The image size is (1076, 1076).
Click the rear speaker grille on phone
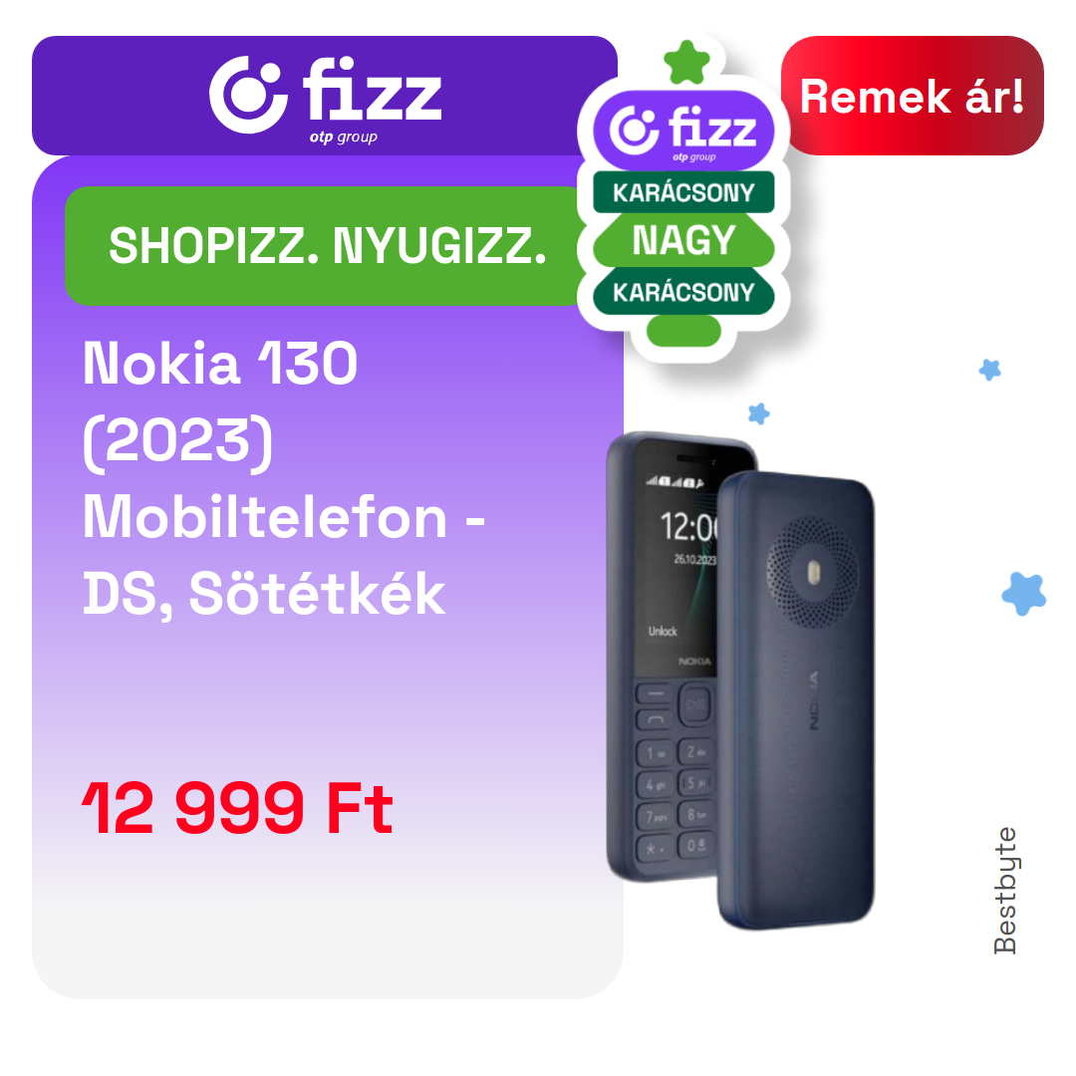[x=813, y=572]
